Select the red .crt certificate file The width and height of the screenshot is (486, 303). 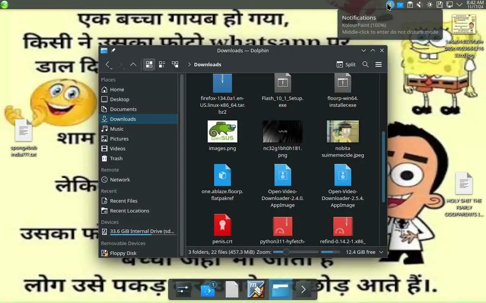click(x=222, y=229)
